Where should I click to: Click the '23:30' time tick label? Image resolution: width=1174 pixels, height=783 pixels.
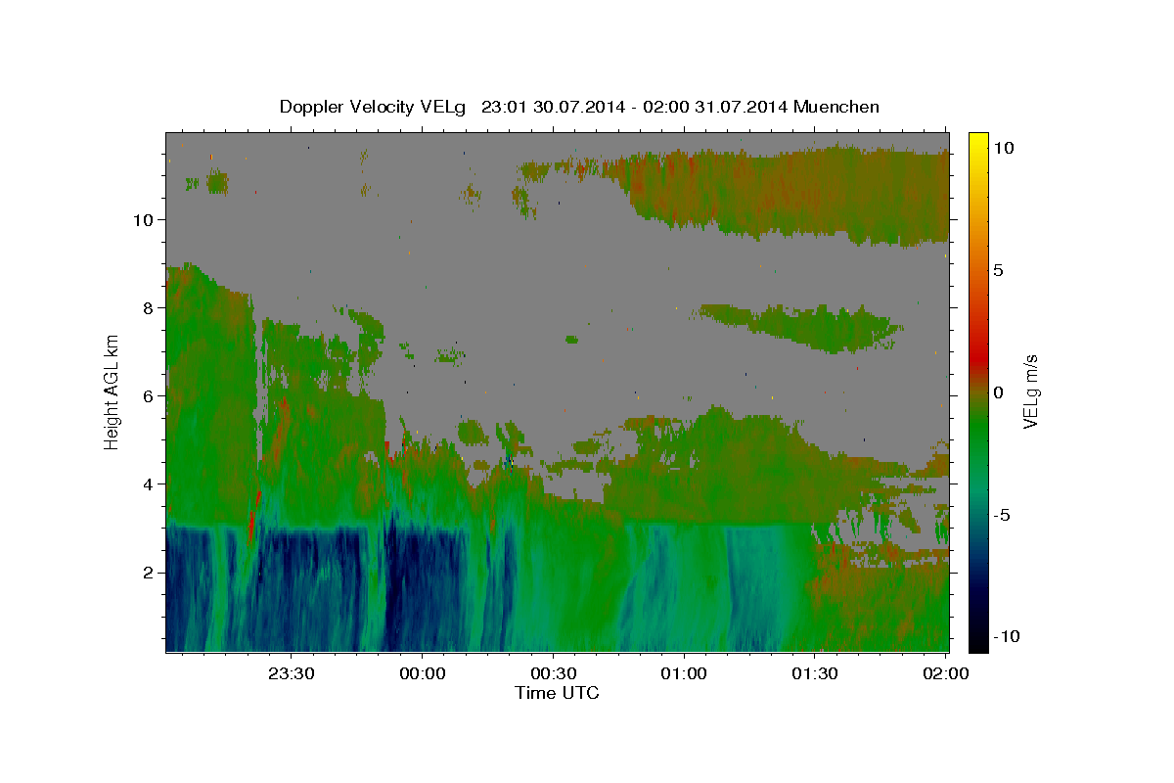pos(292,674)
